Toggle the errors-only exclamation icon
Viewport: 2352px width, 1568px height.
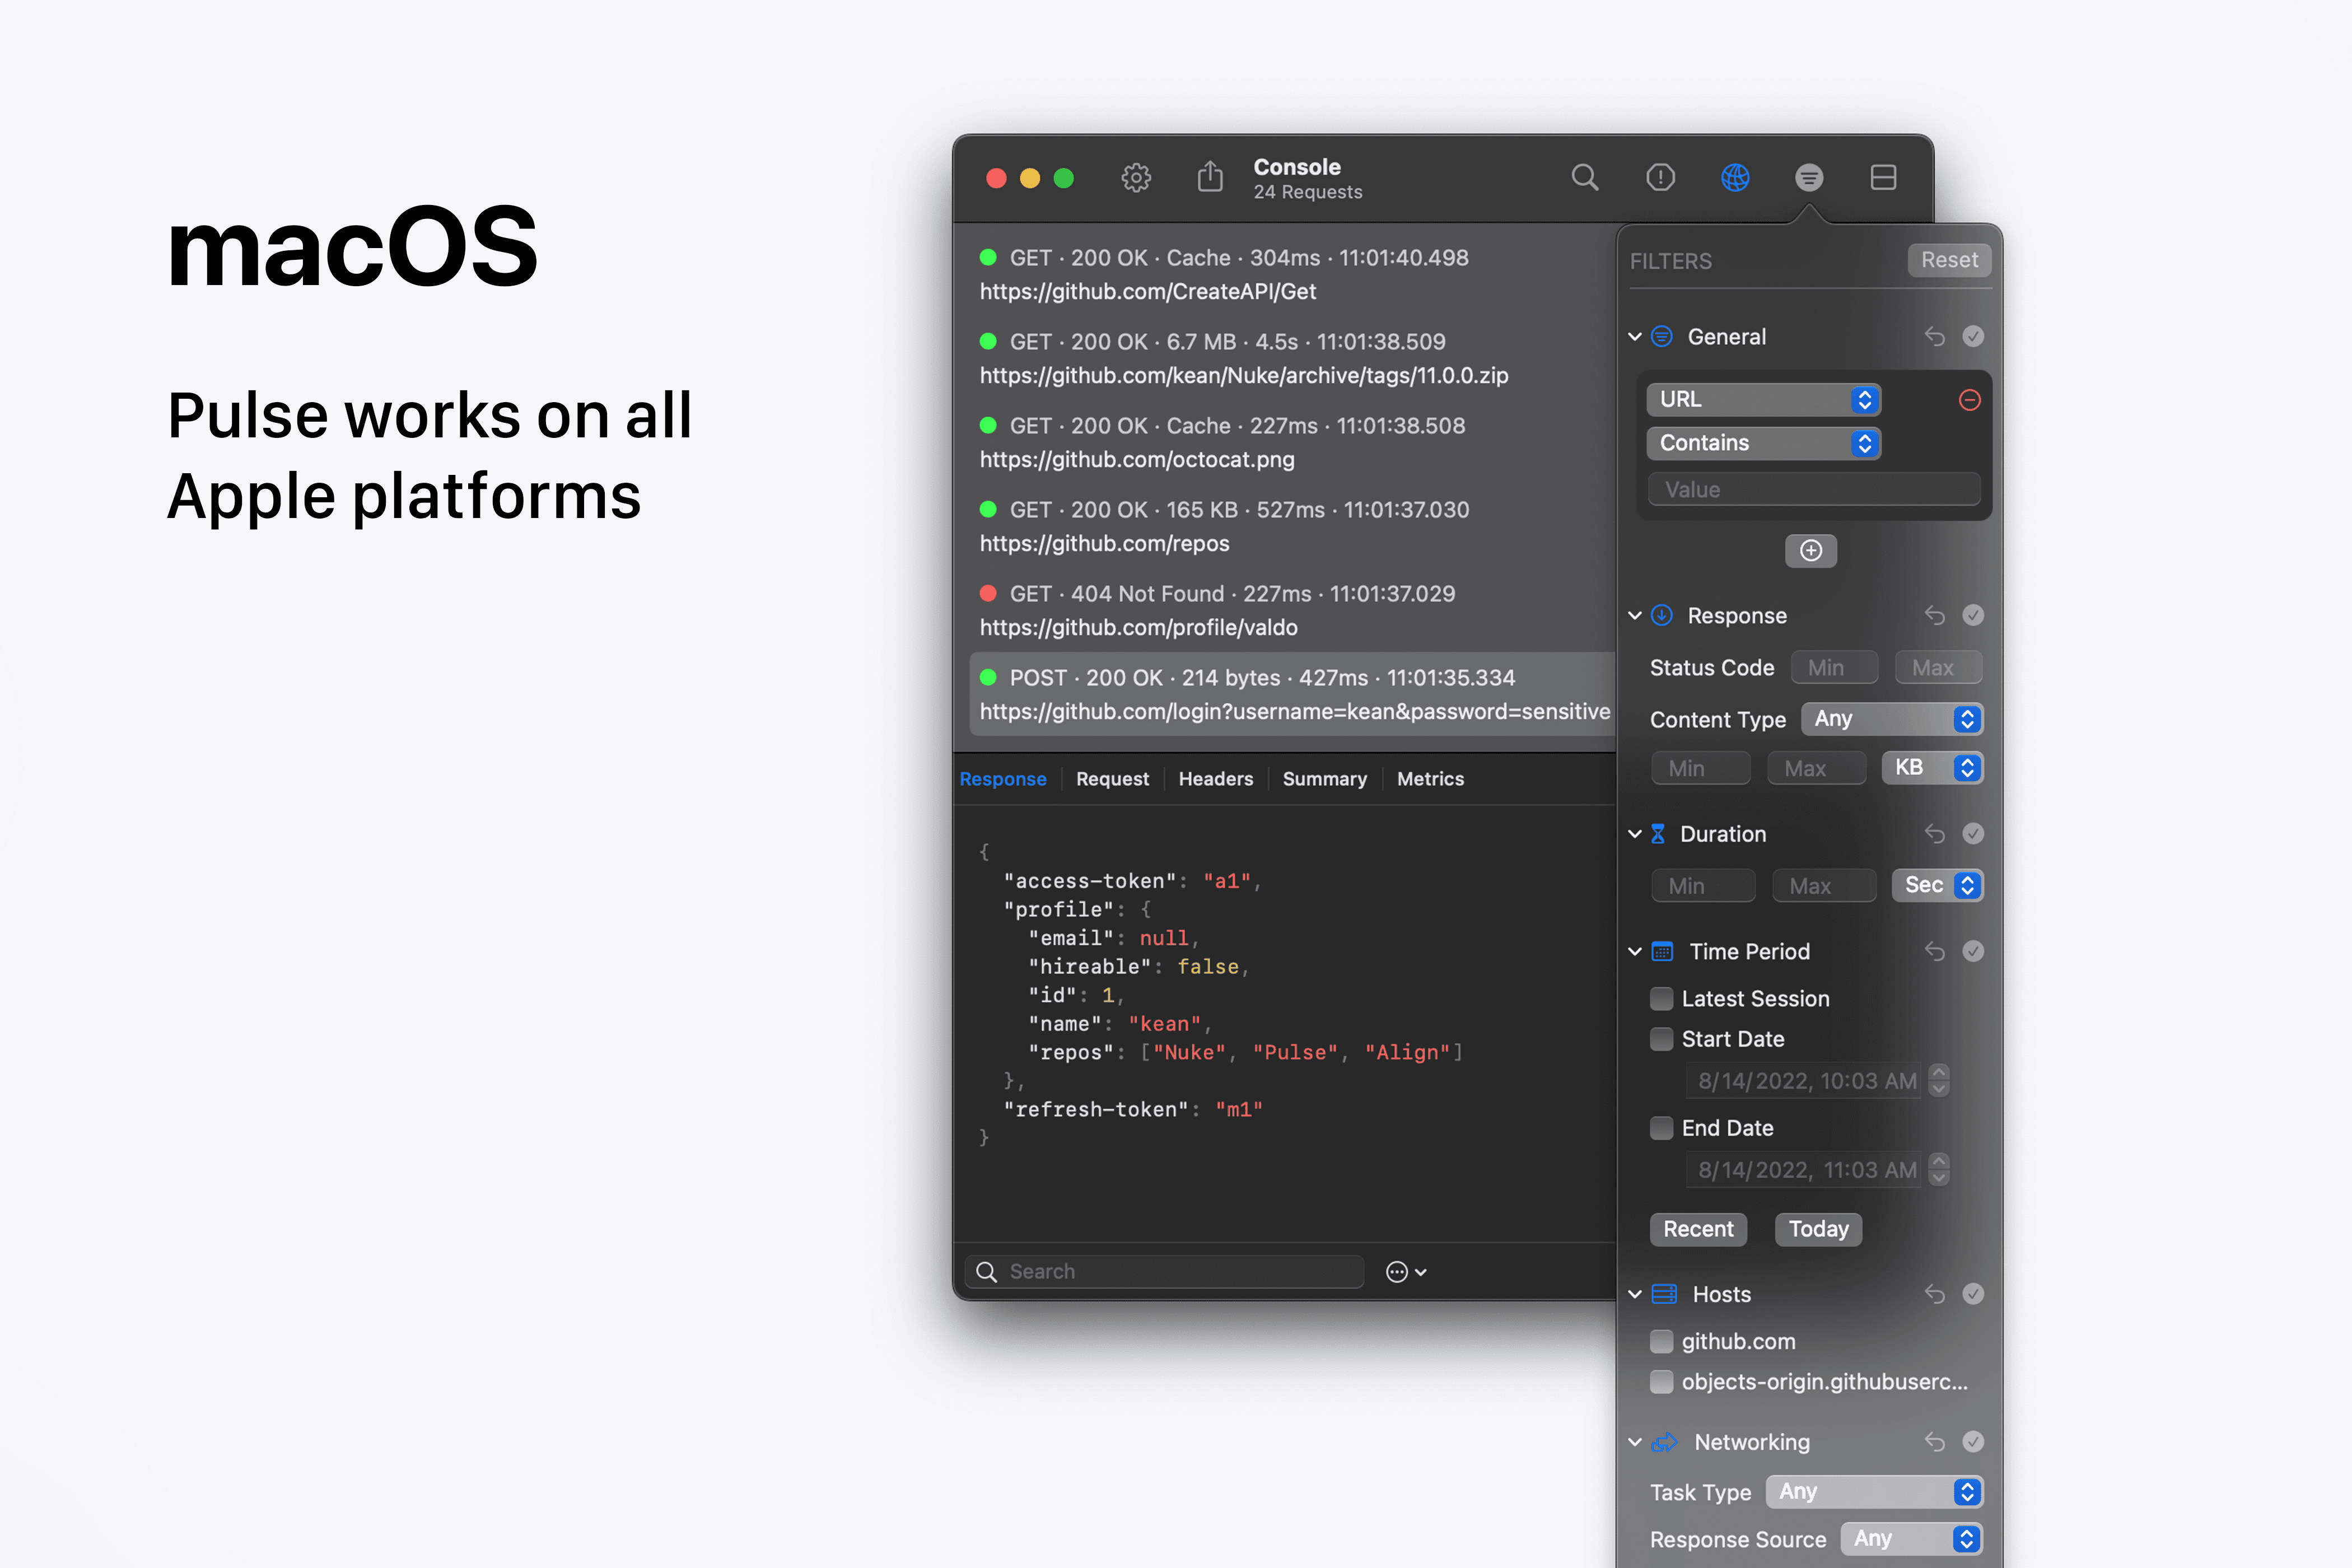coord(1660,177)
